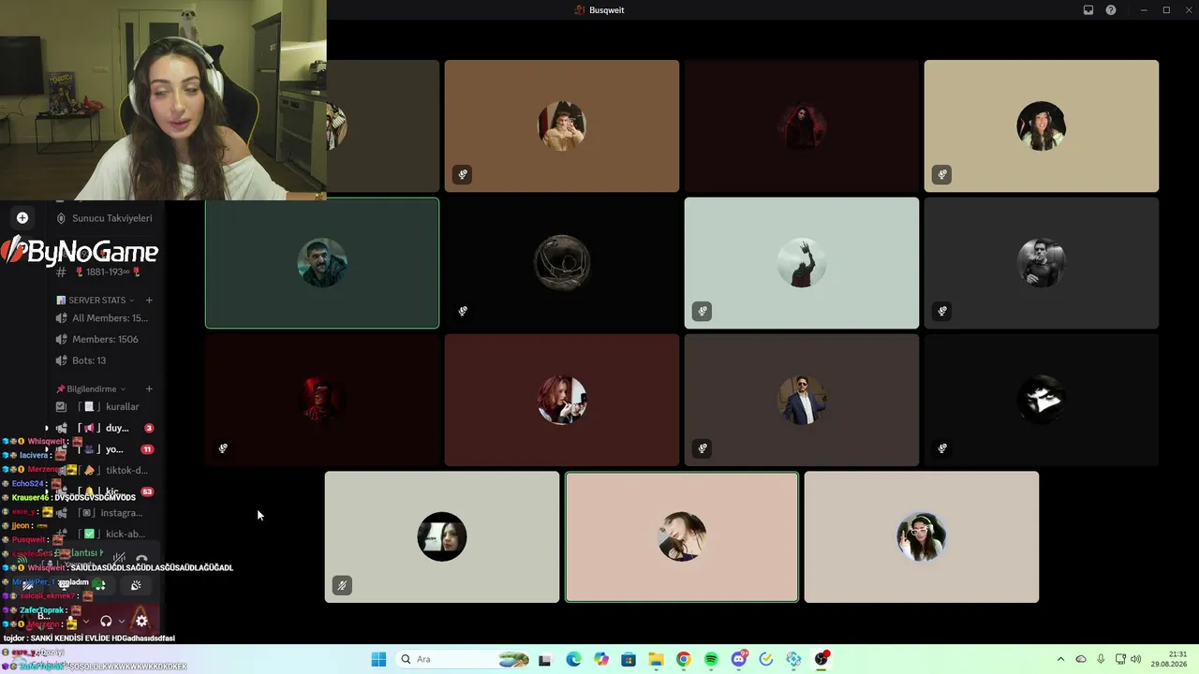Show hidden system tray icons chevron
1199x674 pixels.
[1060, 659]
